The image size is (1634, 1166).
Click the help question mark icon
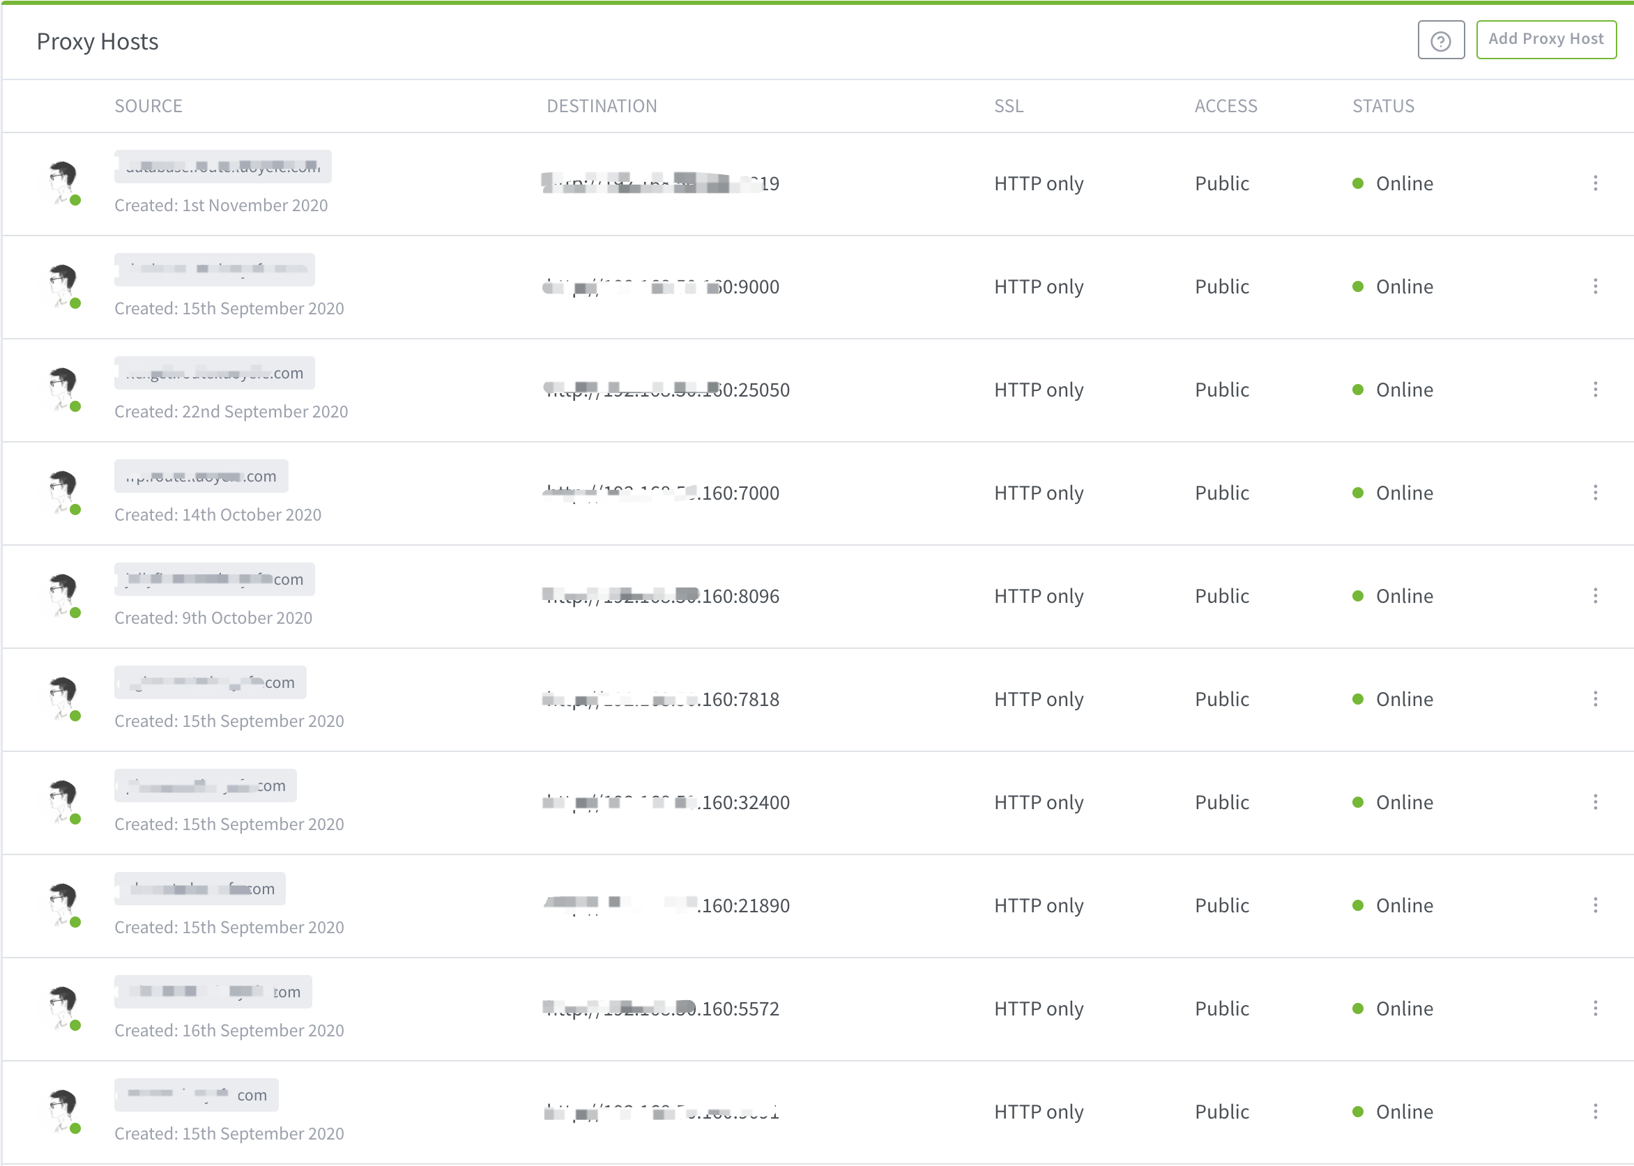tap(1440, 41)
